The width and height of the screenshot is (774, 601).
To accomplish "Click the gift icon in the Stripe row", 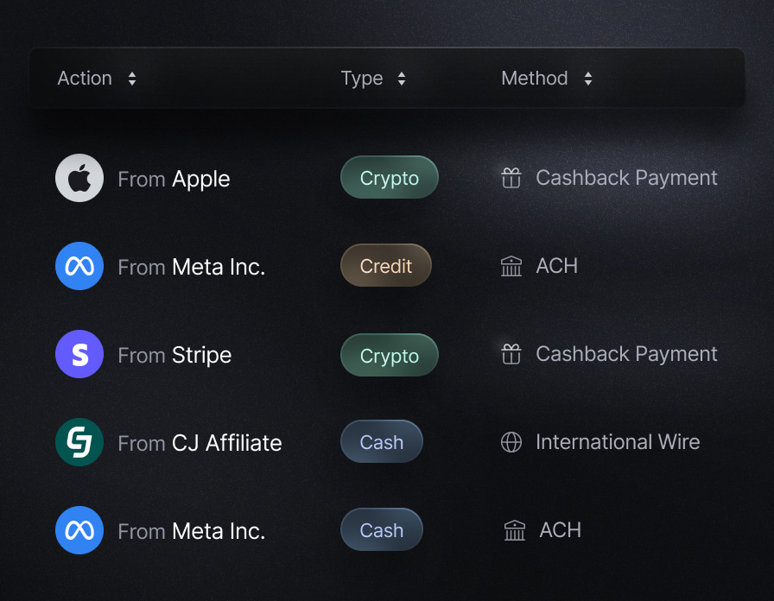I will (x=511, y=354).
